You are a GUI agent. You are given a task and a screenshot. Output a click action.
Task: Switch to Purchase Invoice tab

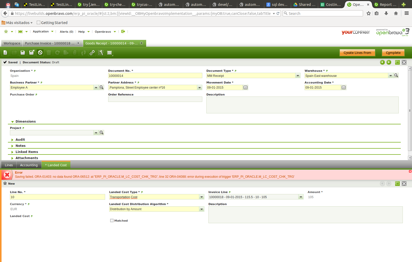tap(50, 43)
